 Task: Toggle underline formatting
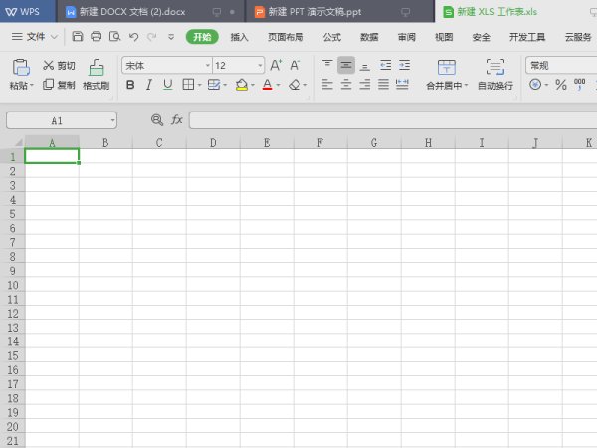pyautogui.click(x=167, y=85)
